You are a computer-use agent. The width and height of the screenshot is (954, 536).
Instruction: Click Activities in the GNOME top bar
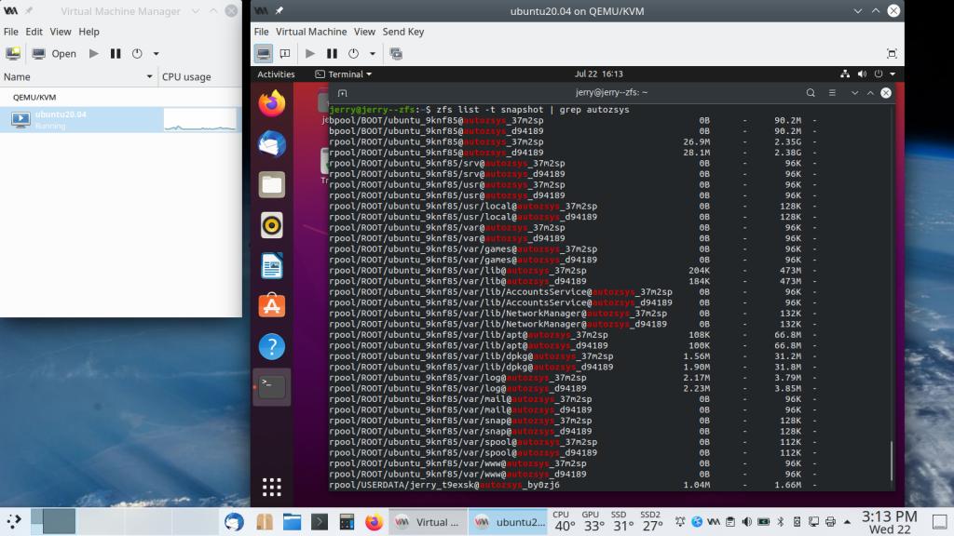[276, 74]
